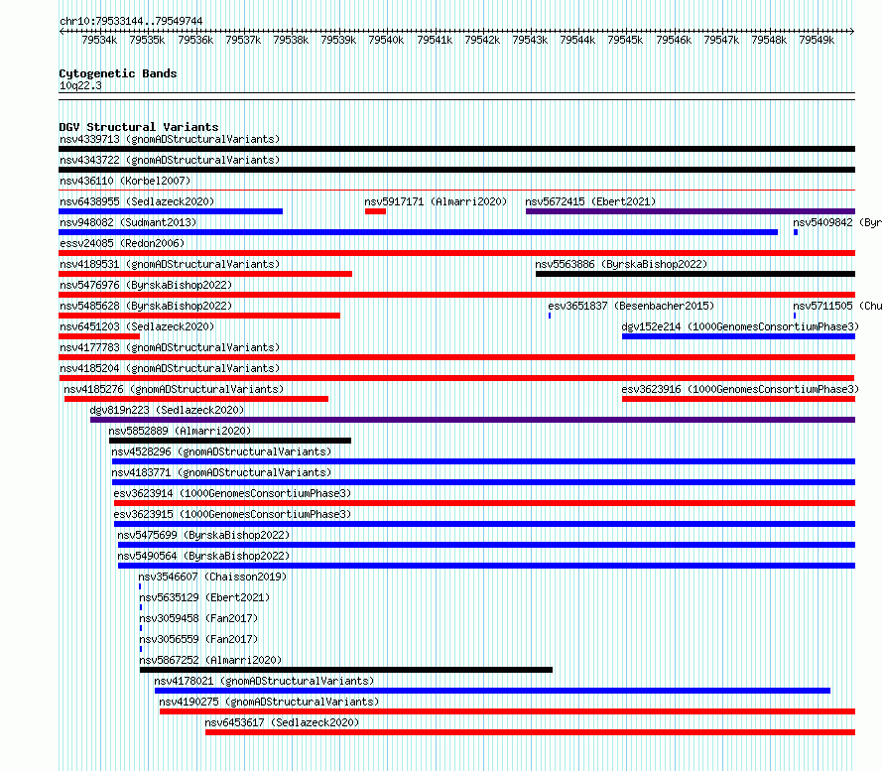
Task: Click the essv24085 (Redon2006) label
Action: [x=122, y=243]
